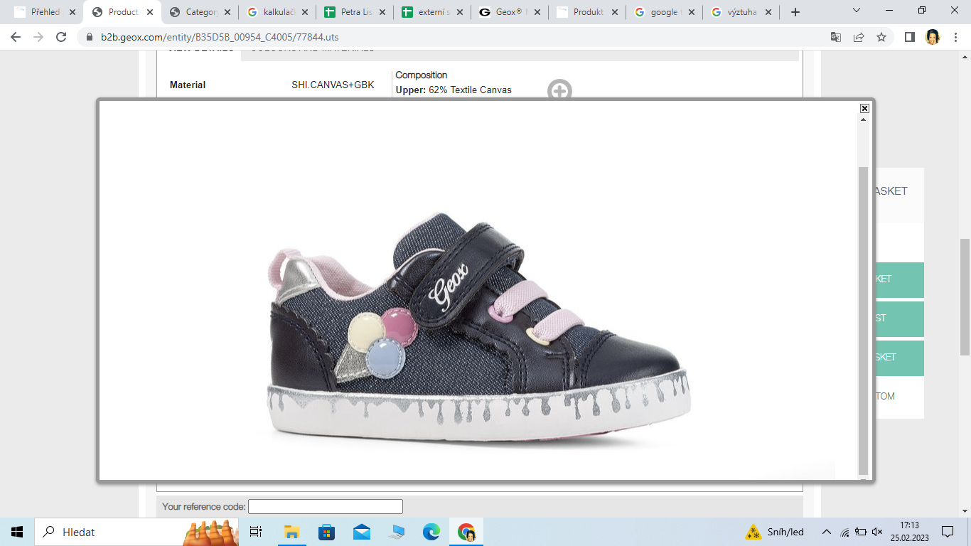Screen dimensions: 971x546
Task: Click the muted volume tray icon
Action: click(878, 532)
